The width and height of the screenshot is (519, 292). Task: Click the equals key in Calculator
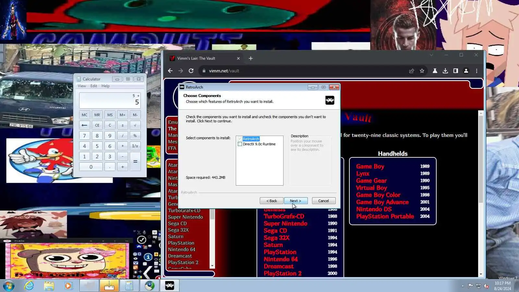click(x=135, y=161)
